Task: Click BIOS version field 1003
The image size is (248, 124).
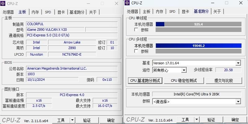Action: [x=72, y=74]
